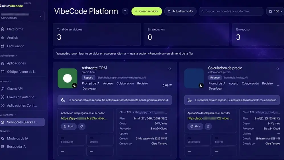Open Colaboración link for Calculadora de precio
The height and width of the screenshot is (160, 284).
(x=250, y=84)
